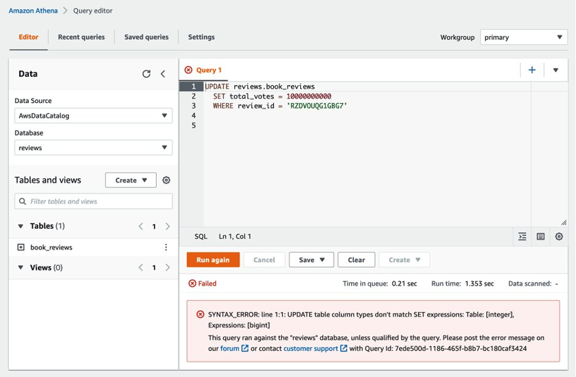Go to next Views page

coord(168,268)
